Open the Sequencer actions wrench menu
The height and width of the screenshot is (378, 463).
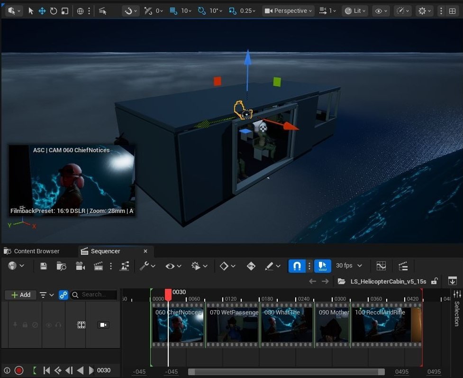tap(147, 266)
